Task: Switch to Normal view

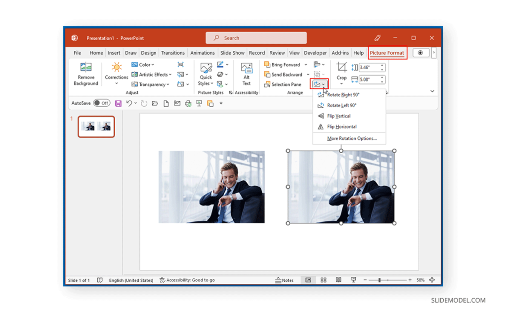Action: [308, 280]
